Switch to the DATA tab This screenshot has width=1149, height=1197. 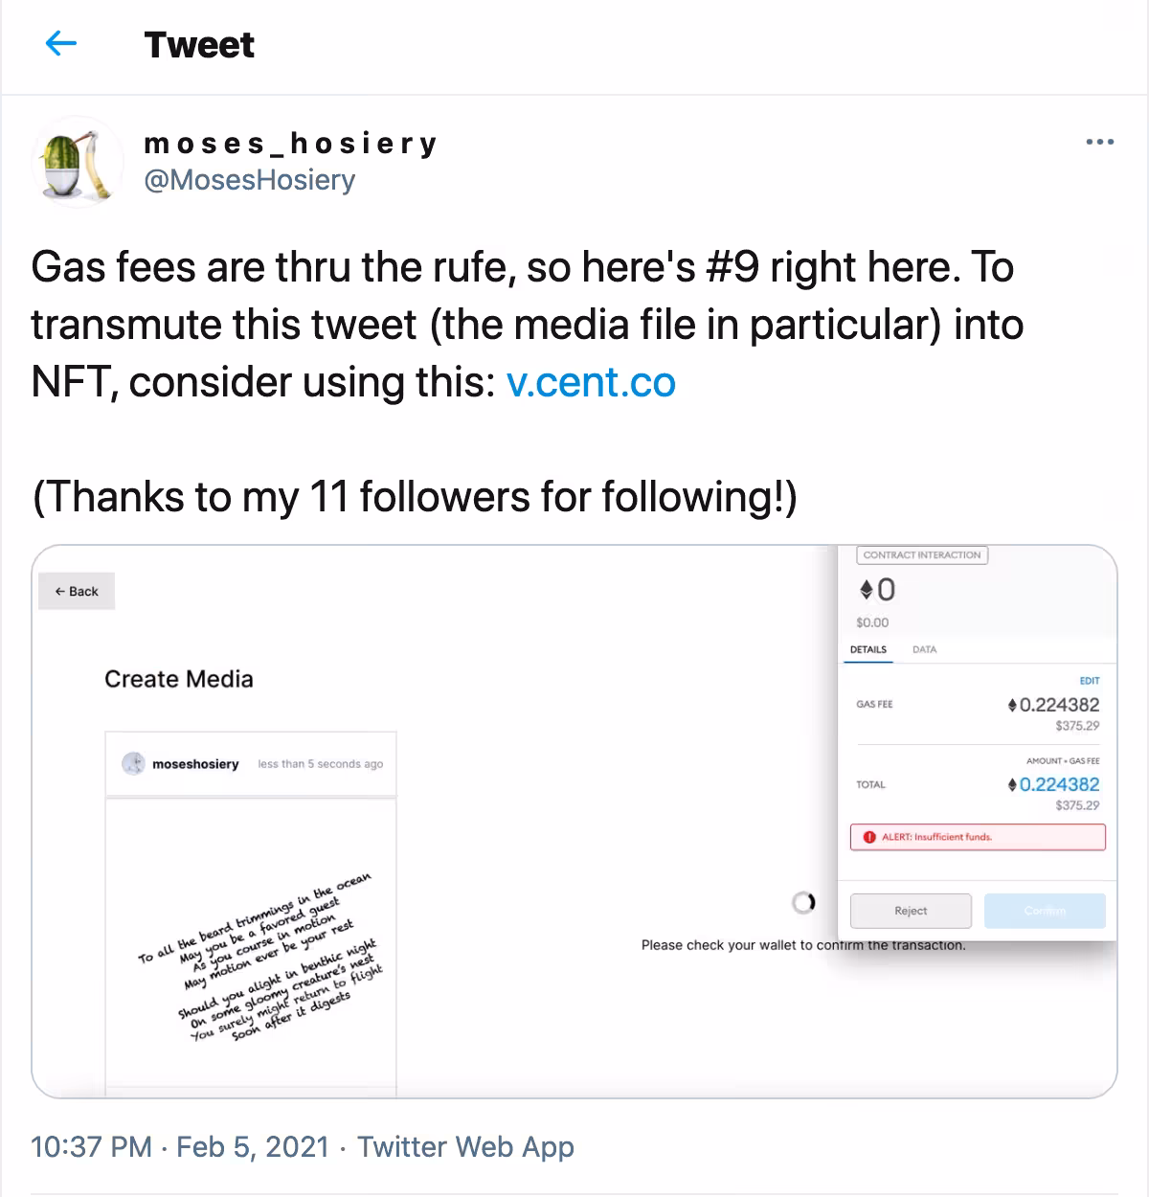(924, 649)
